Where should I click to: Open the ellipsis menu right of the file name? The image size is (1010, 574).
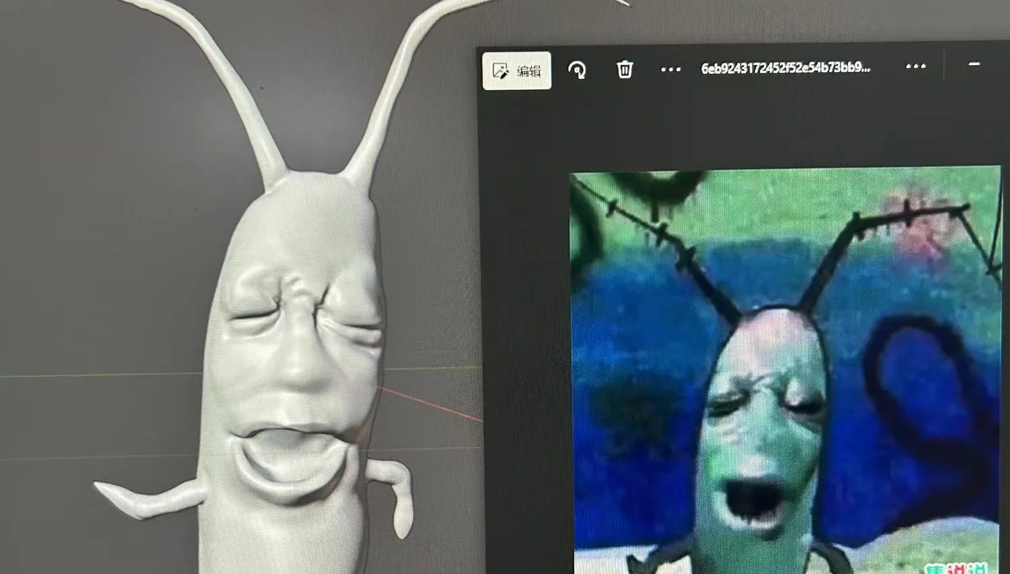click(916, 66)
